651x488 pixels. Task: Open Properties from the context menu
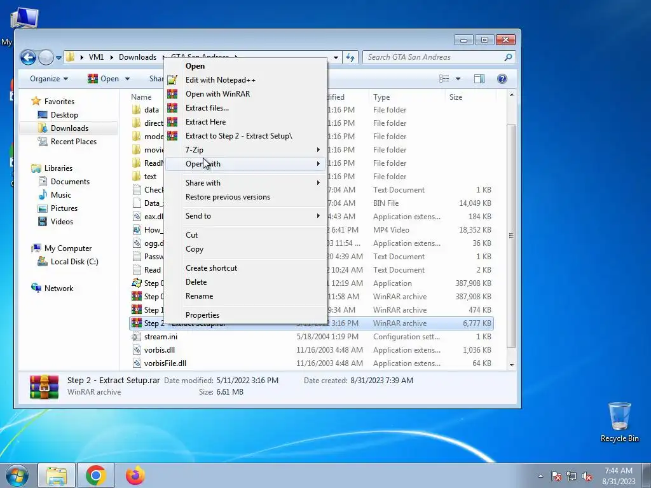[246, 315]
